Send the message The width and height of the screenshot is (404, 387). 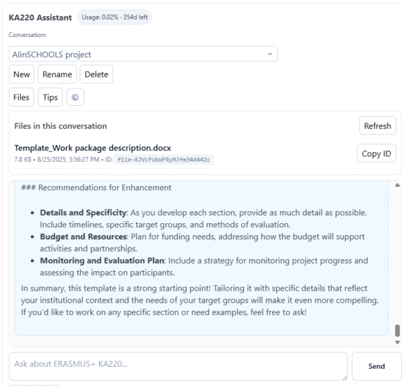click(376, 366)
